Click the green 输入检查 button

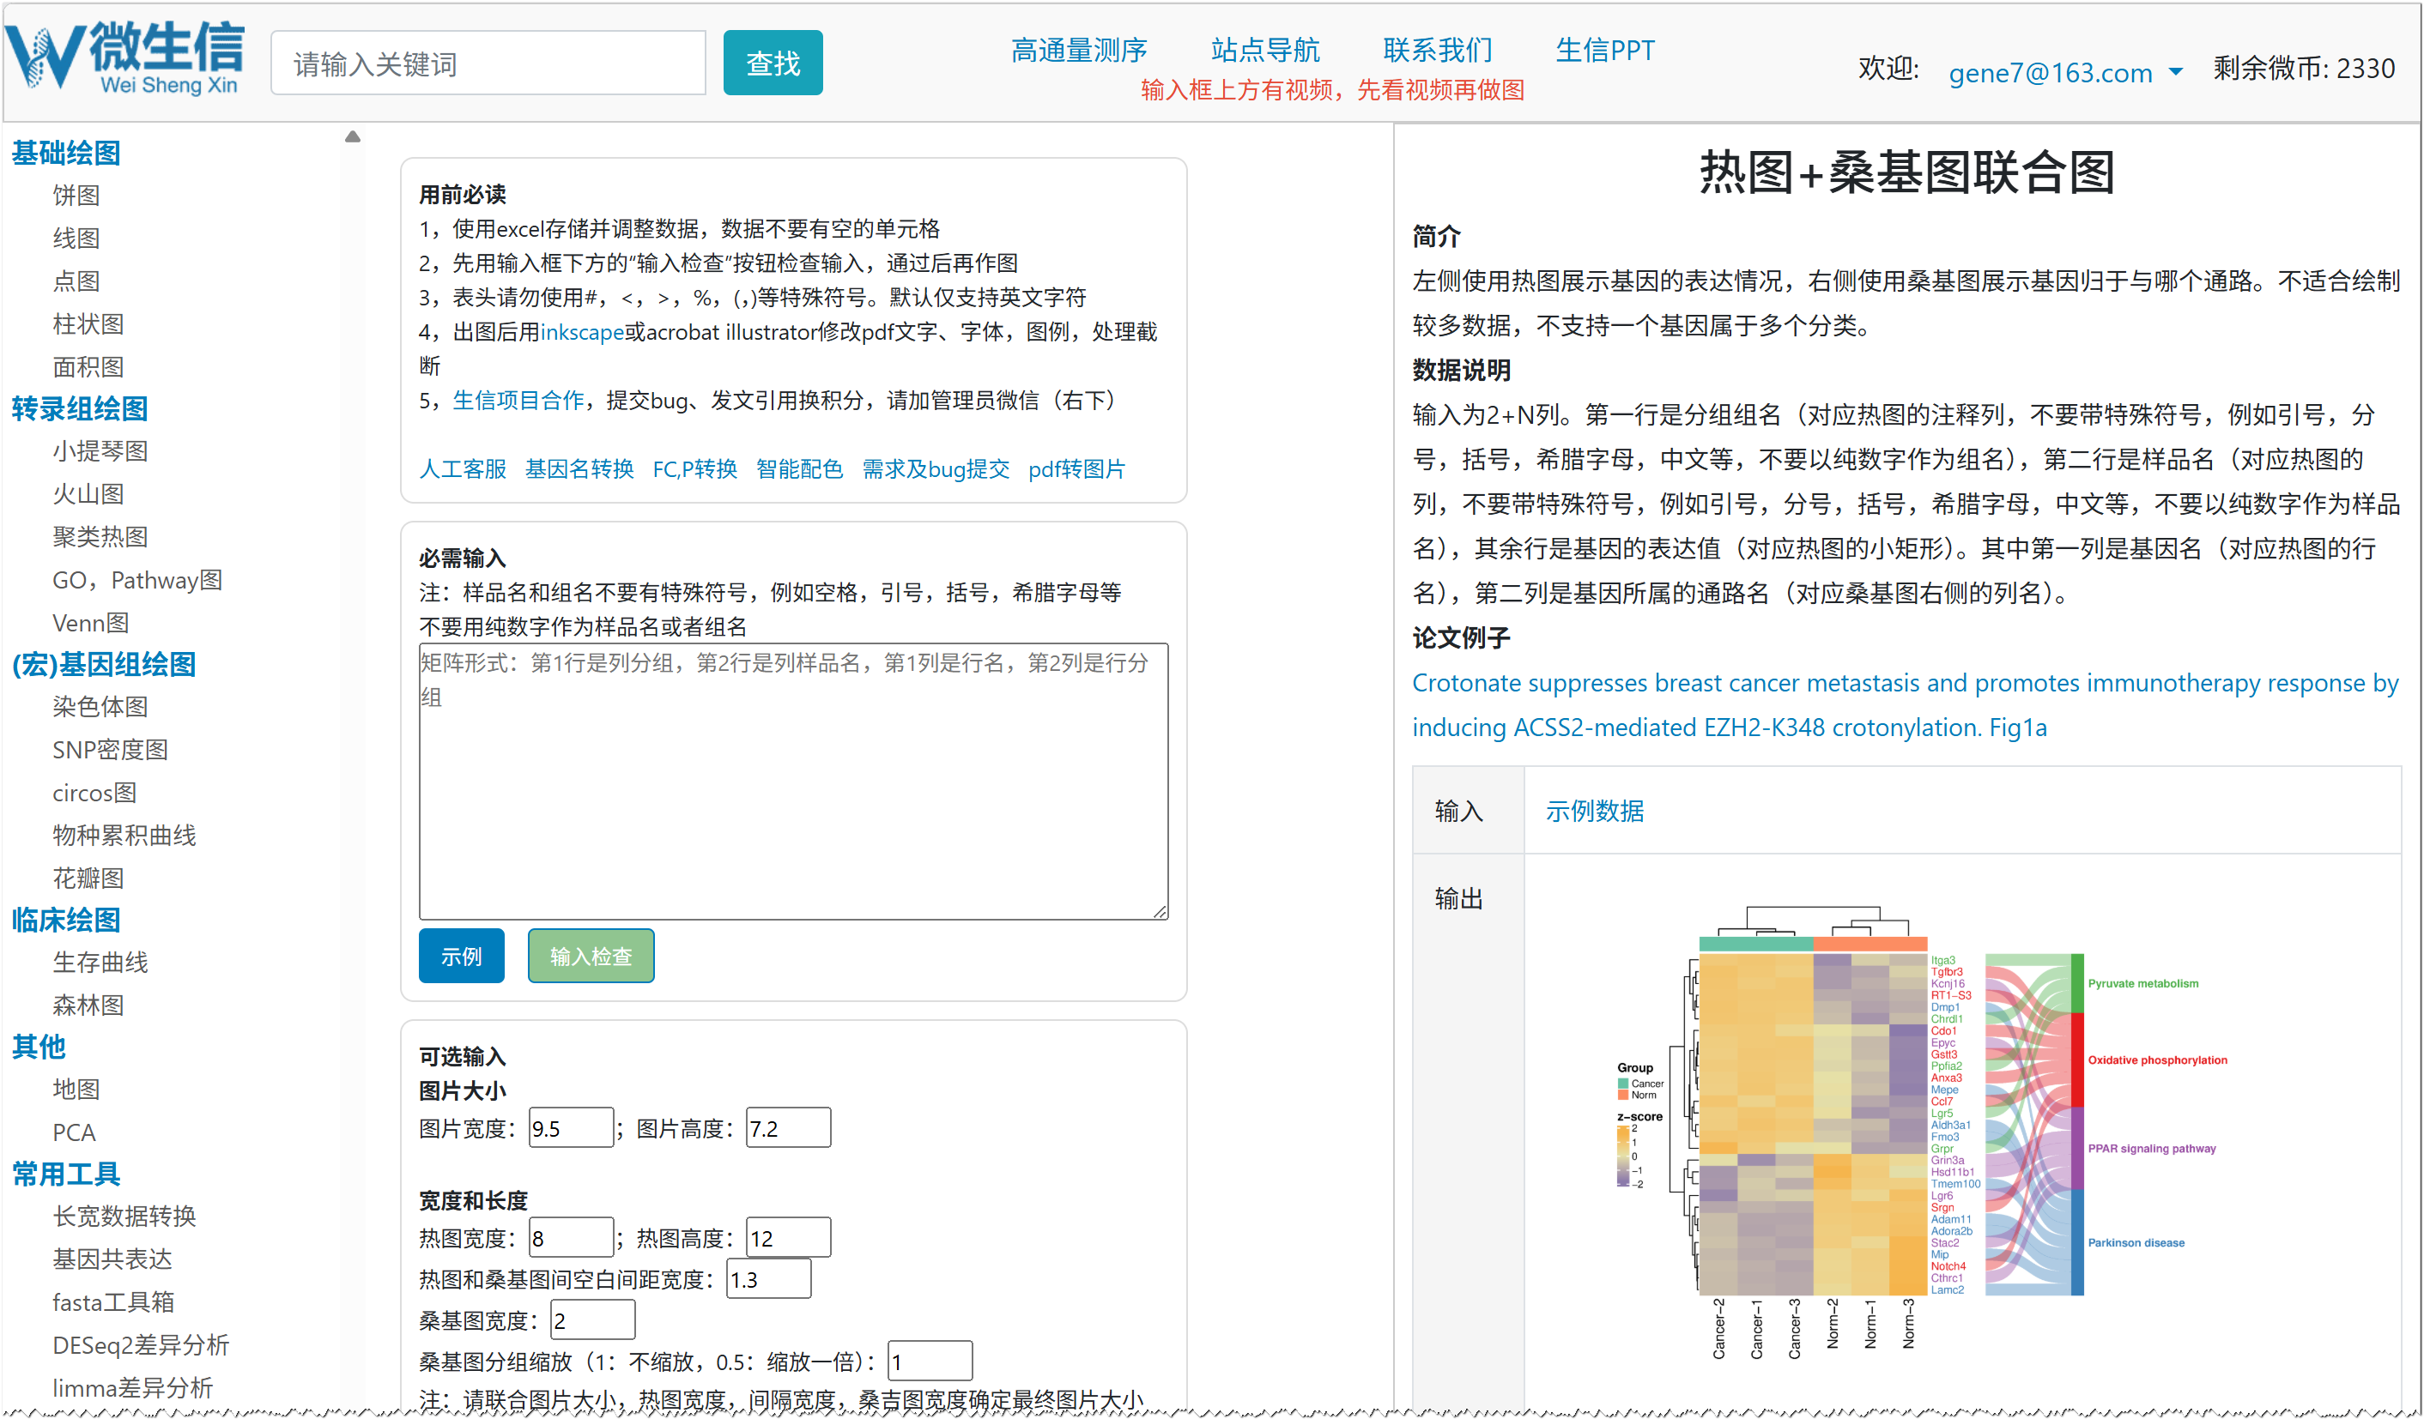click(x=591, y=956)
